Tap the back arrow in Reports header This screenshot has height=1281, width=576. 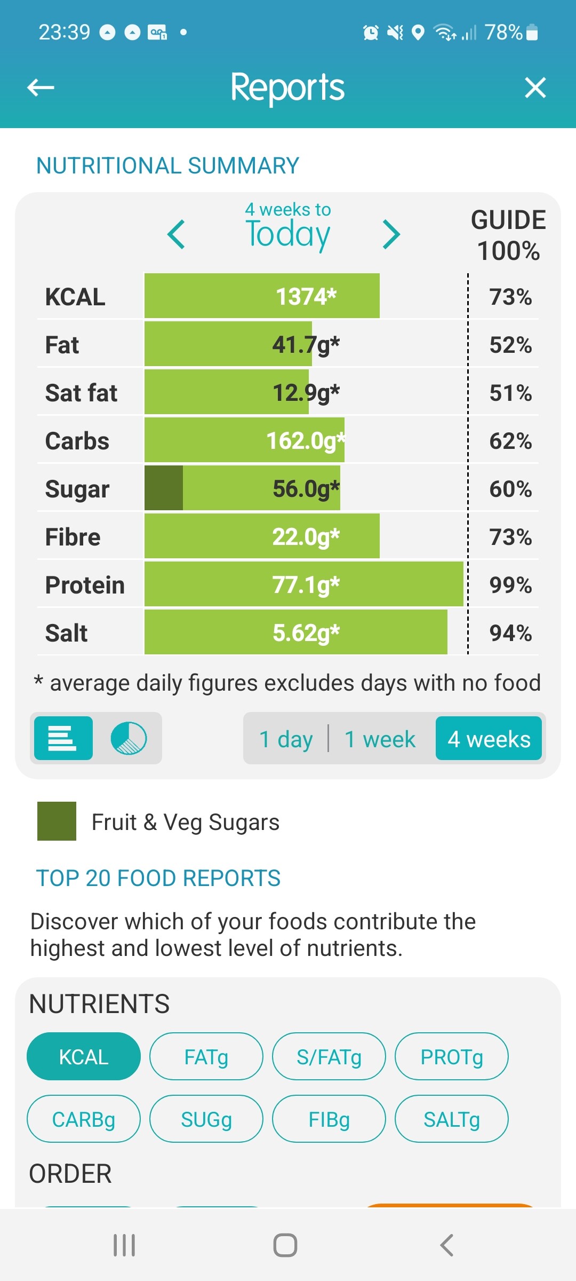(41, 88)
